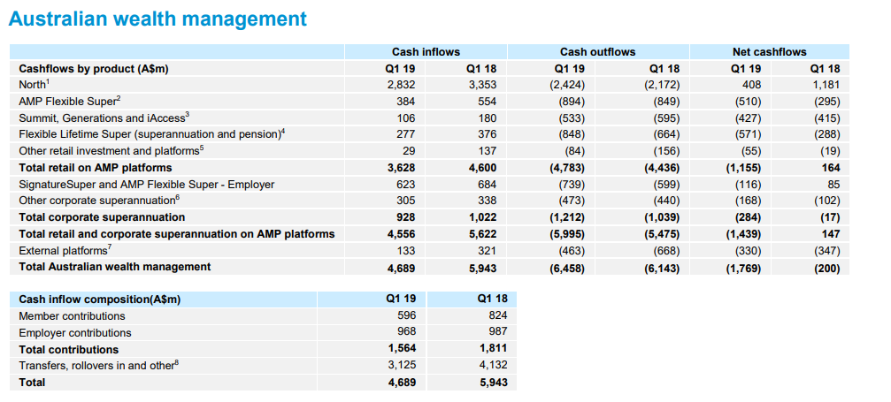Screen dimensions: 891x402
Task: Click 'Total corporate superannuation' row label
Action: tap(102, 216)
